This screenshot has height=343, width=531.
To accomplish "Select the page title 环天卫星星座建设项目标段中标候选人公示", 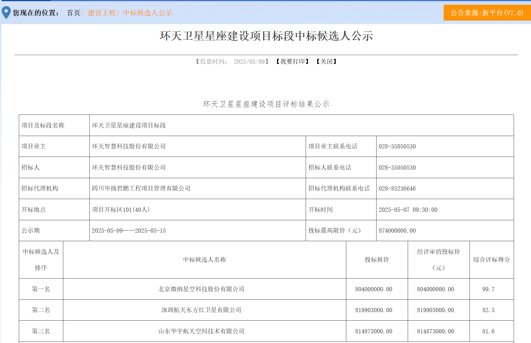I will (x=266, y=36).
